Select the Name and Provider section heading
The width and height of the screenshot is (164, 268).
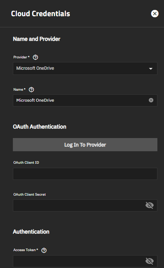click(37, 39)
